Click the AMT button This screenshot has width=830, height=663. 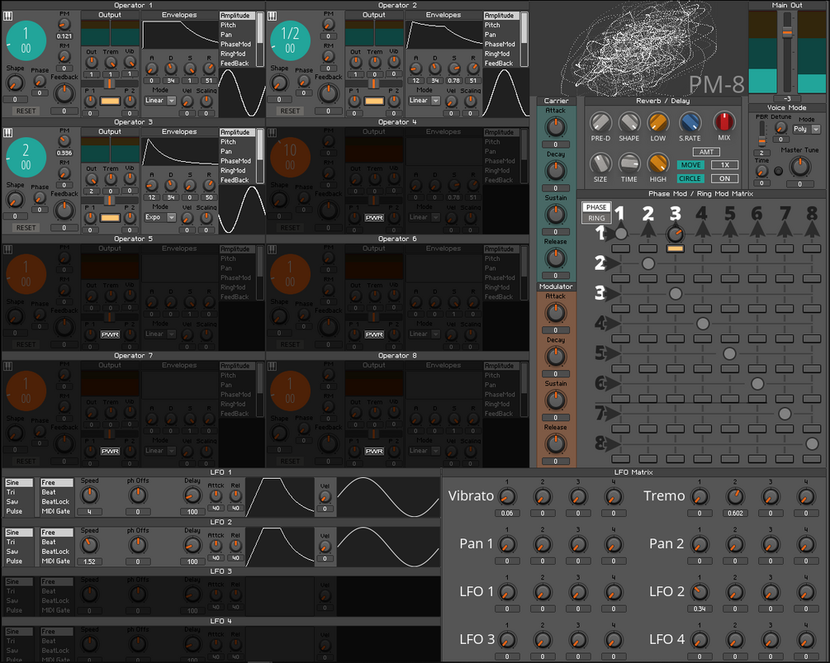point(706,152)
